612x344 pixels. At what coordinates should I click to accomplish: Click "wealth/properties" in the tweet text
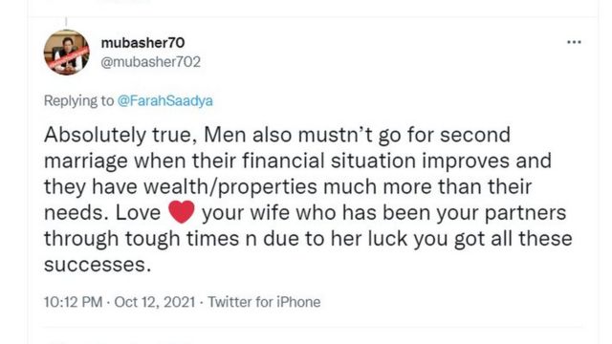230,187
